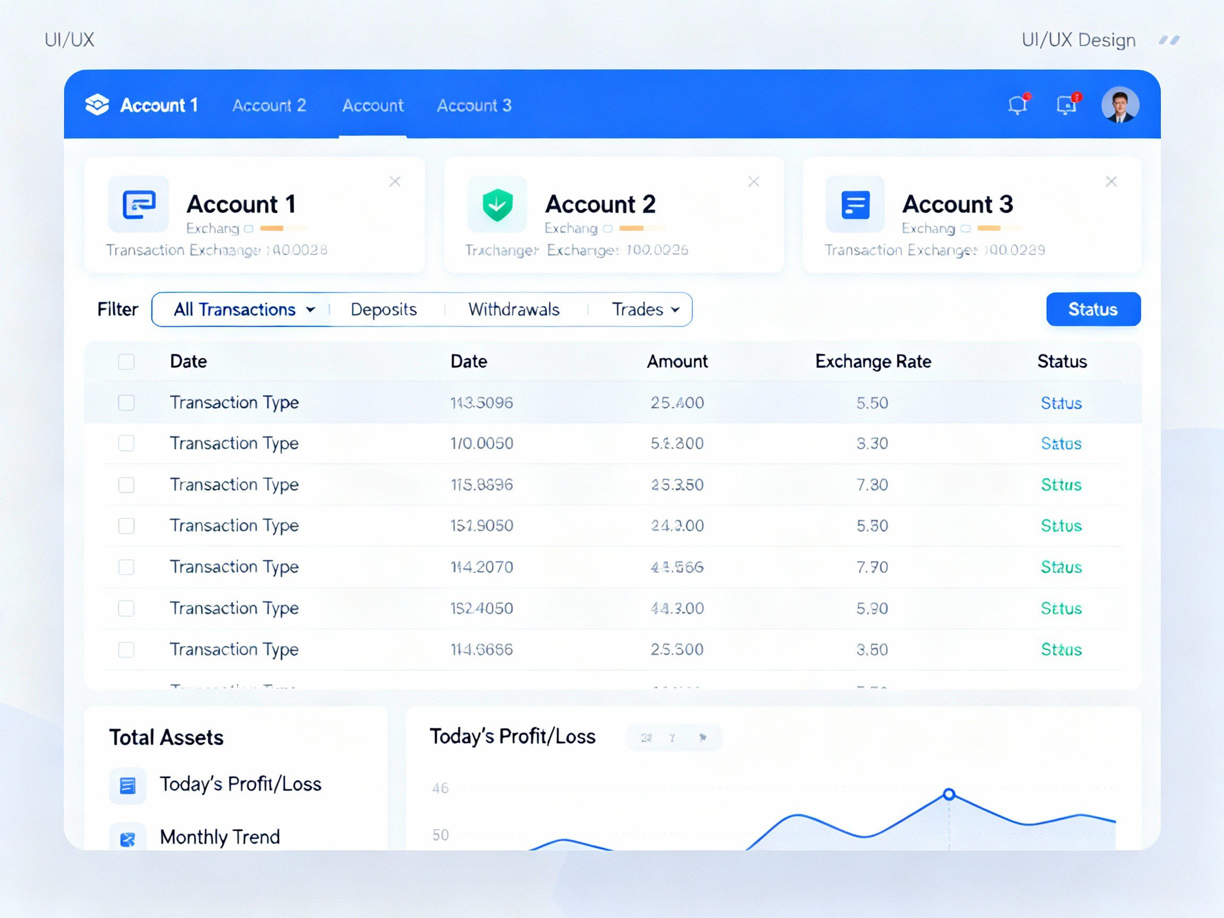The width and height of the screenshot is (1224, 918).
Task: Click the layered logo icon beside Account 1
Action: pyautogui.click(x=97, y=105)
